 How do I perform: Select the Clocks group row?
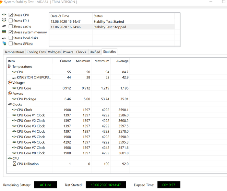coord(68,104)
